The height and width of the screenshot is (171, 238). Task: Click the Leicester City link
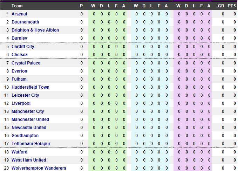click(25, 95)
